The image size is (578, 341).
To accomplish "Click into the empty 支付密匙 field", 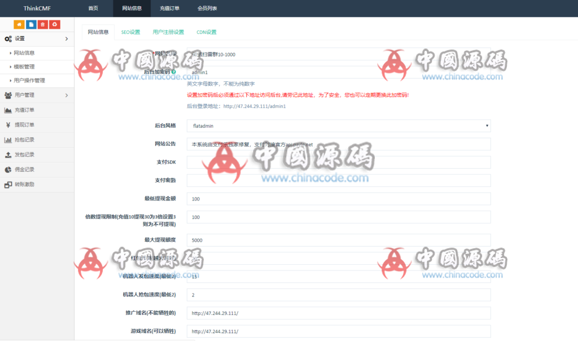I will click(x=339, y=181).
